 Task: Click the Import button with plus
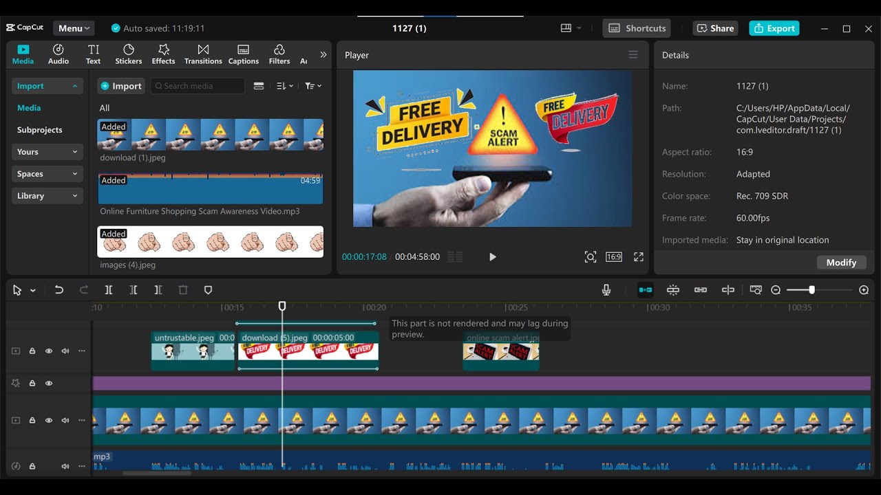coord(121,86)
